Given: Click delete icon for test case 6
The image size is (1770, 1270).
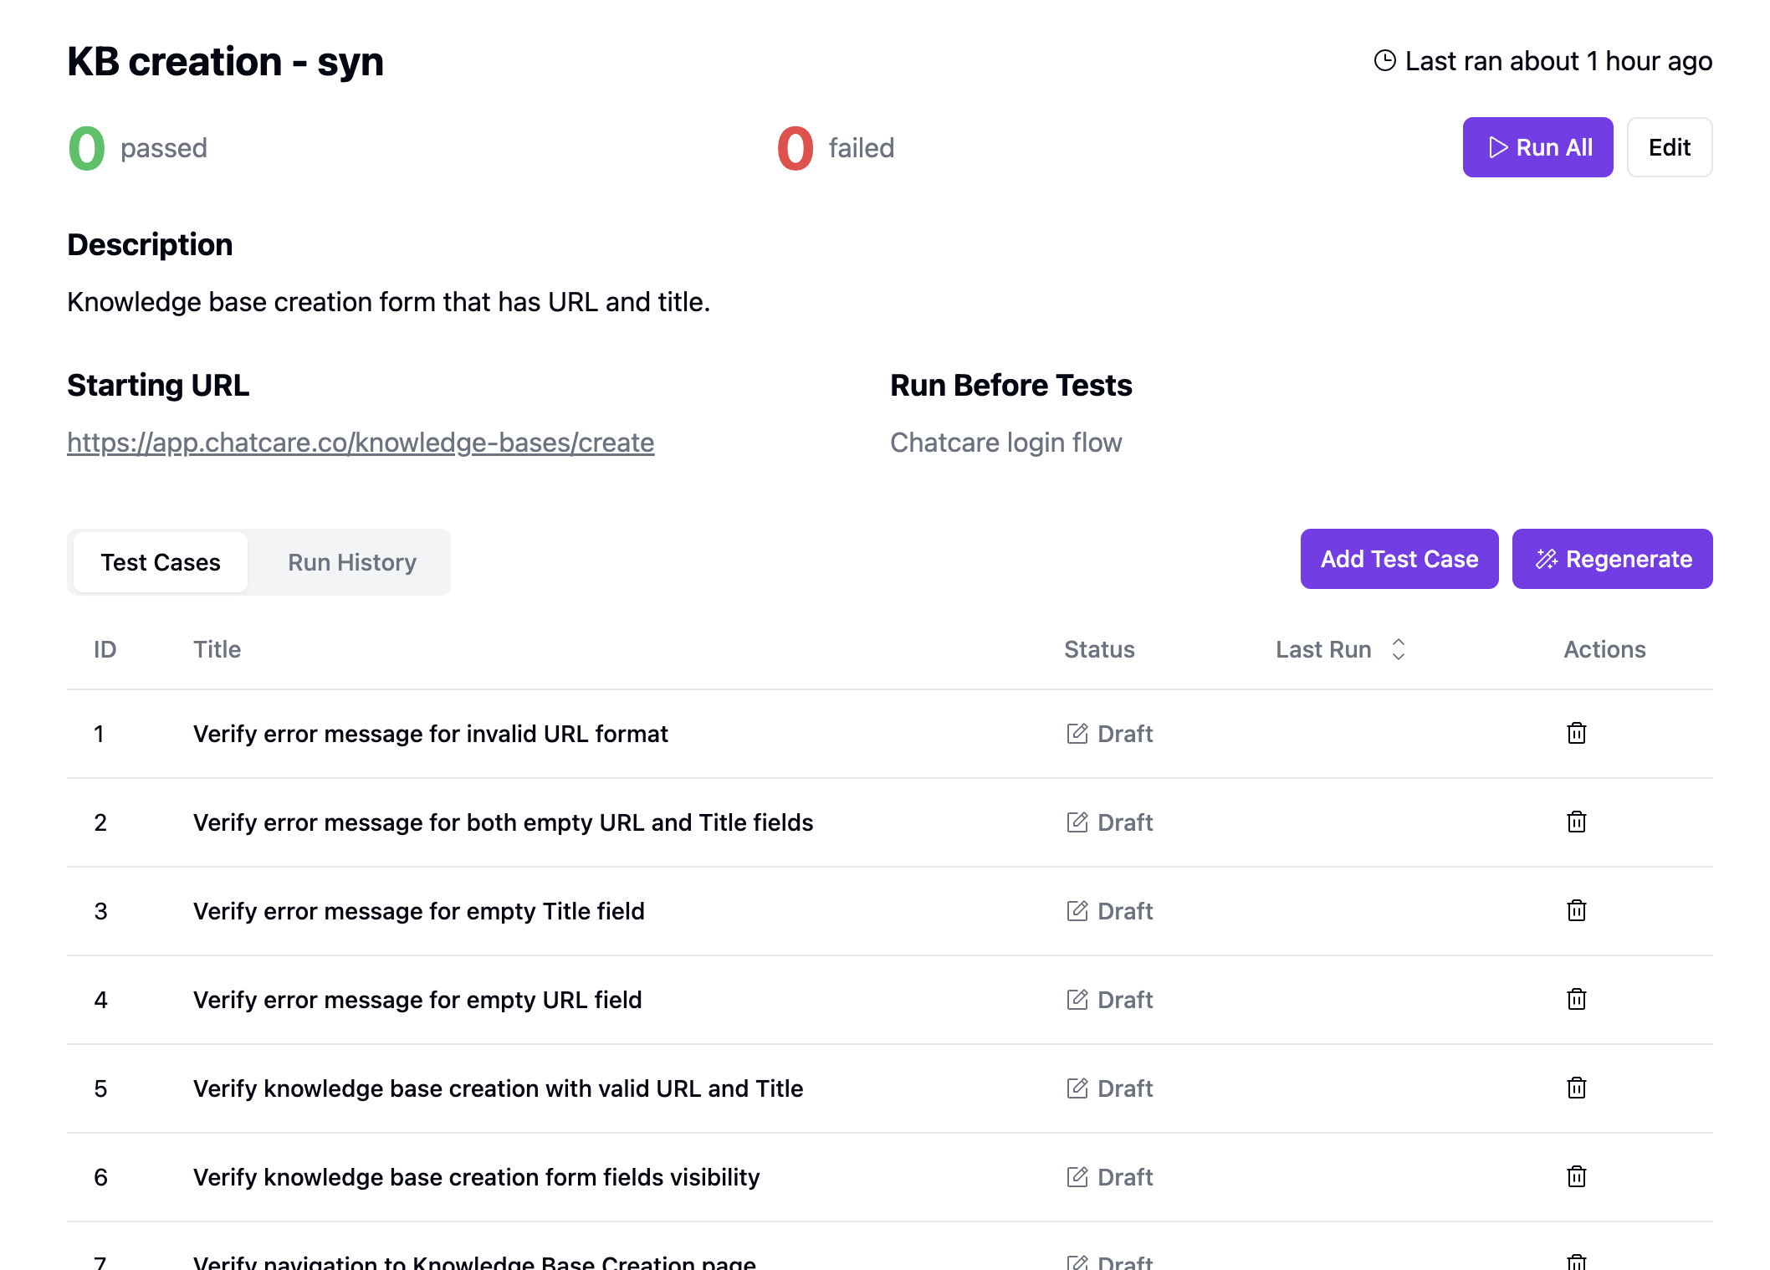Looking at the screenshot, I should pyautogui.click(x=1576, y=1175).
